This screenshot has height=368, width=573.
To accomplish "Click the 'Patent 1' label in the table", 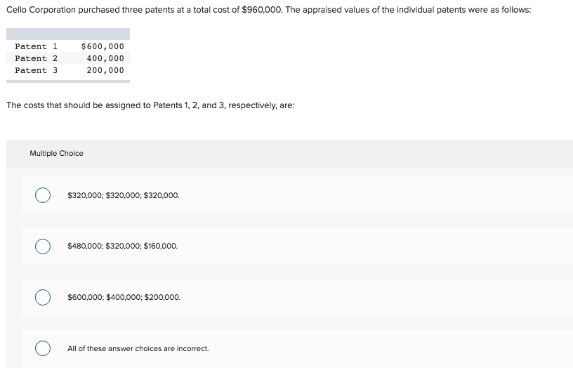I will click(37, 46).
